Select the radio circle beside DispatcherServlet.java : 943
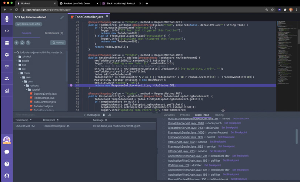This screenshot has height=182, width=300. coord(164,128)
